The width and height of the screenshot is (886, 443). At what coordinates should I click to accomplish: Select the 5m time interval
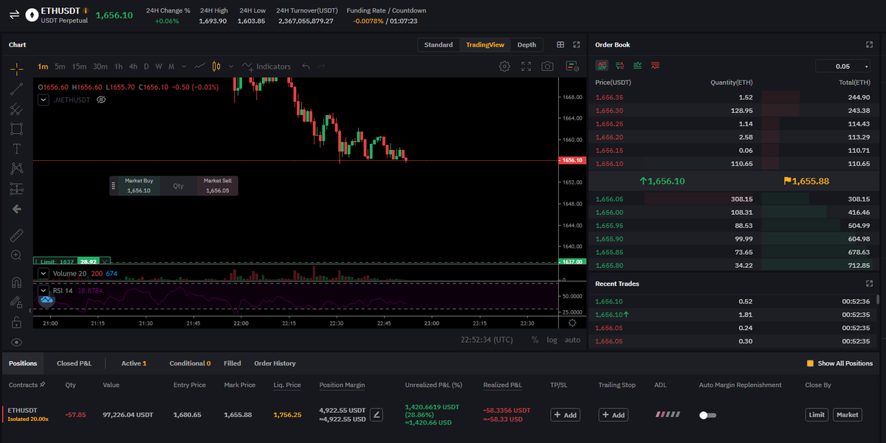60,66
